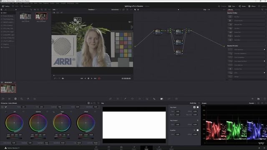Expand the Qualifier section chevron

tap(194, 130)
